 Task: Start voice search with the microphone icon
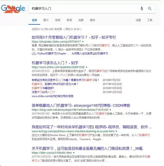(142, 8)
